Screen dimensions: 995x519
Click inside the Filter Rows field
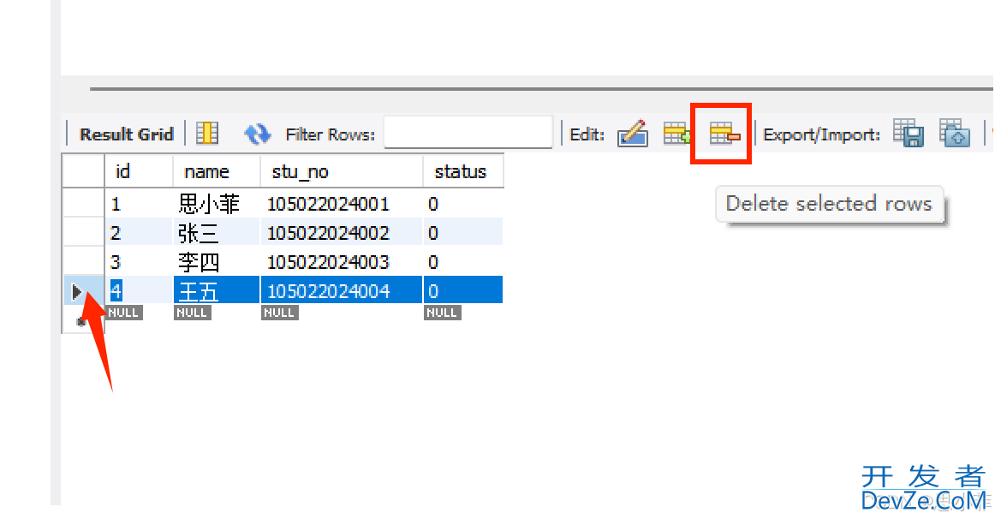click(468, 133)
